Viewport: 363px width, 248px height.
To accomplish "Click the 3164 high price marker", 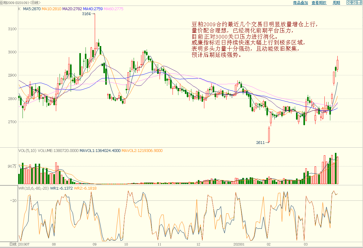I will pyautogui.click(x=86, y=14).
